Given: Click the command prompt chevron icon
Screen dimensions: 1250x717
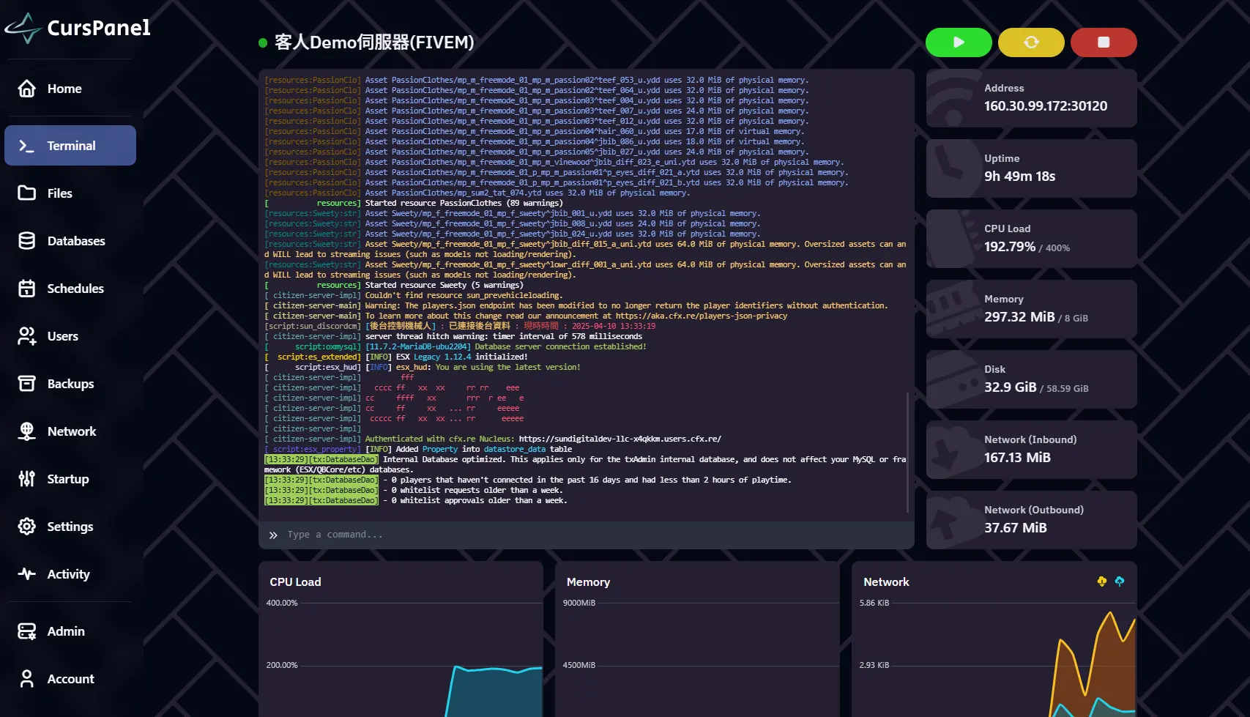Looking at the screenshot, I should [x=273, y=535].
